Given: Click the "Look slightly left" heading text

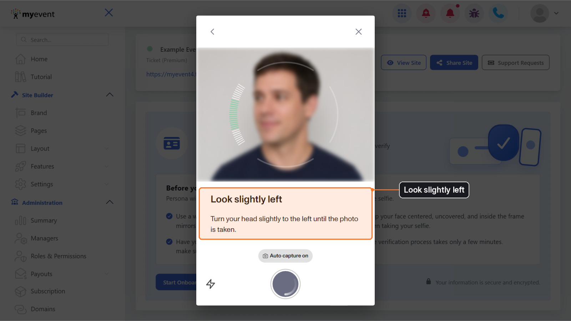Looking at the screenshot, I should click(x=246, y=199).
